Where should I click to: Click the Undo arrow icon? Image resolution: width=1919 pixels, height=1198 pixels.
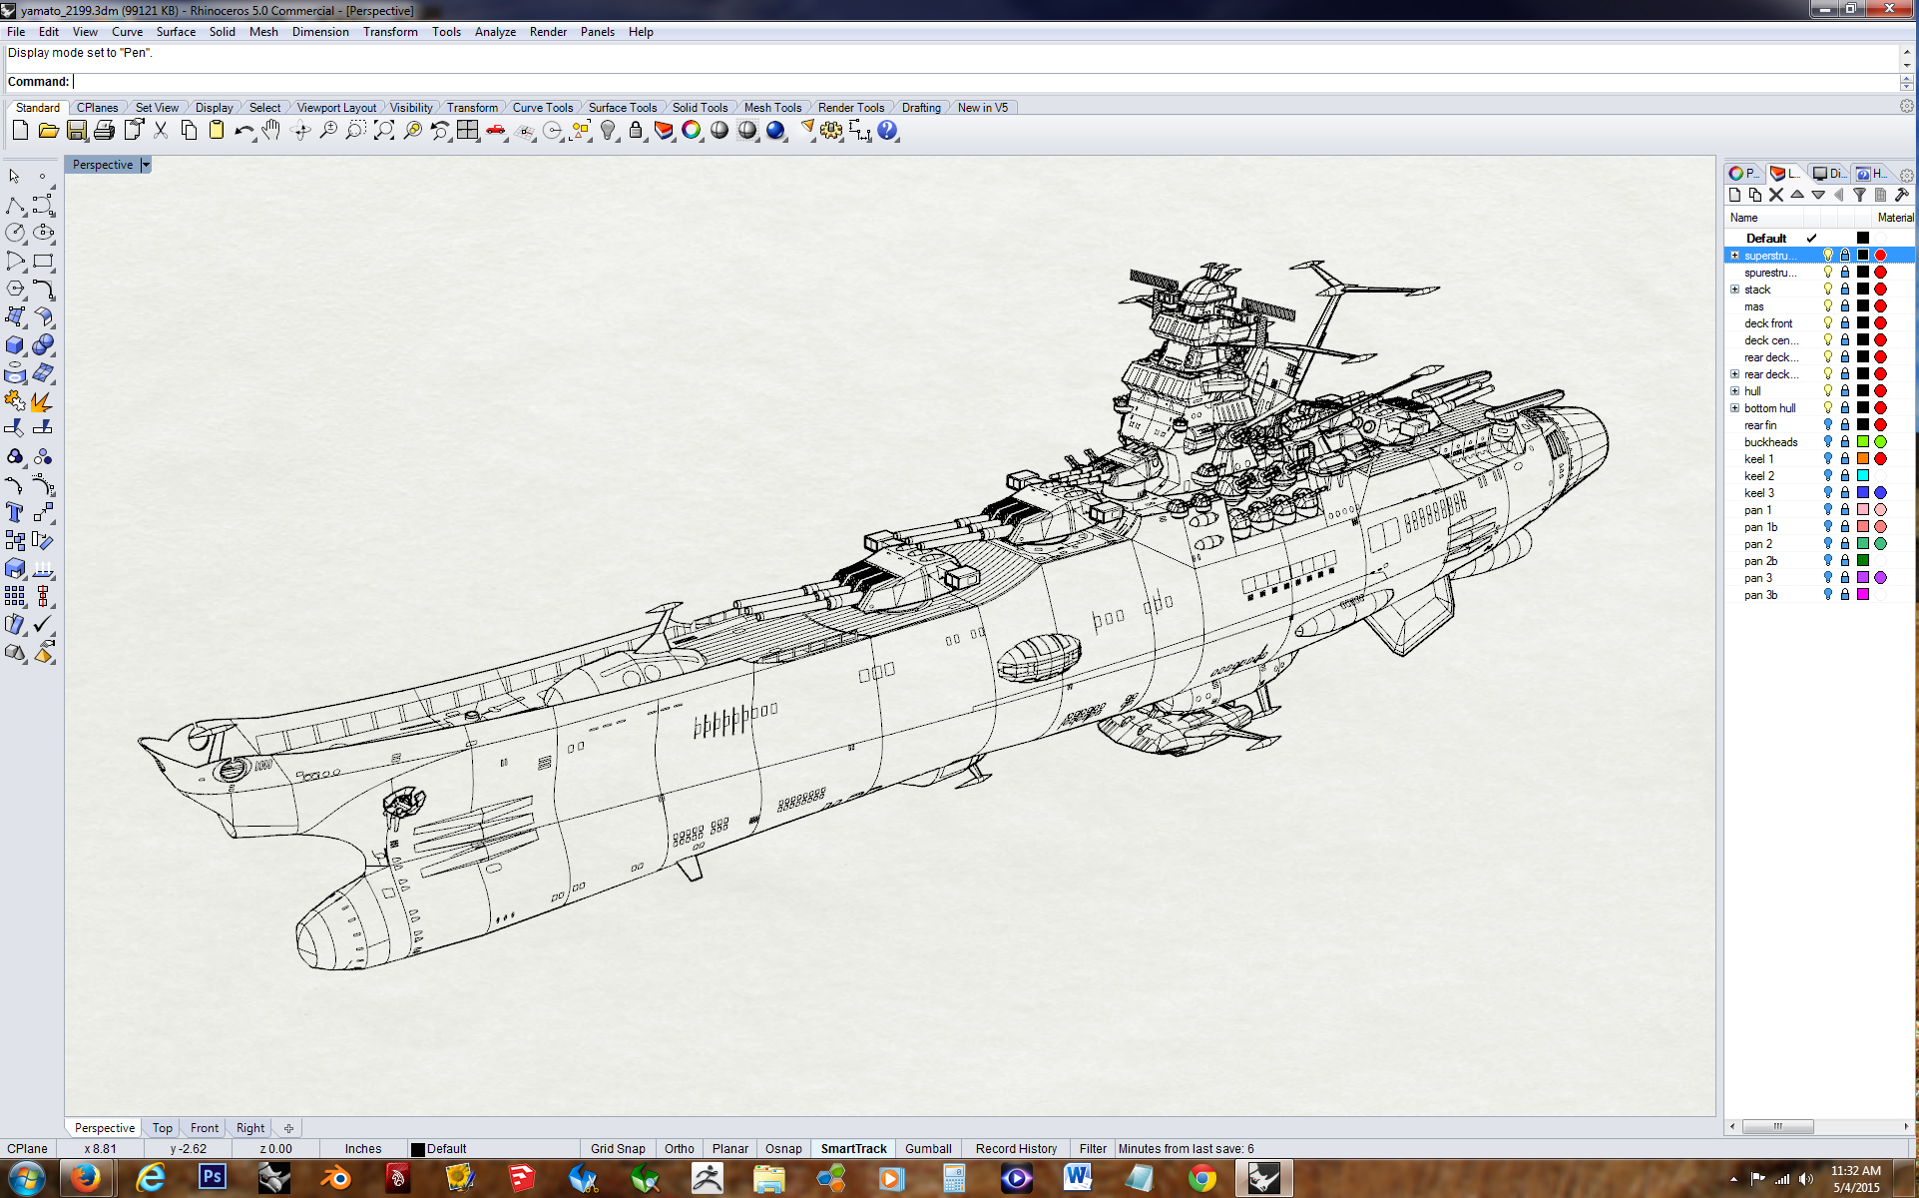click(244, 131)
